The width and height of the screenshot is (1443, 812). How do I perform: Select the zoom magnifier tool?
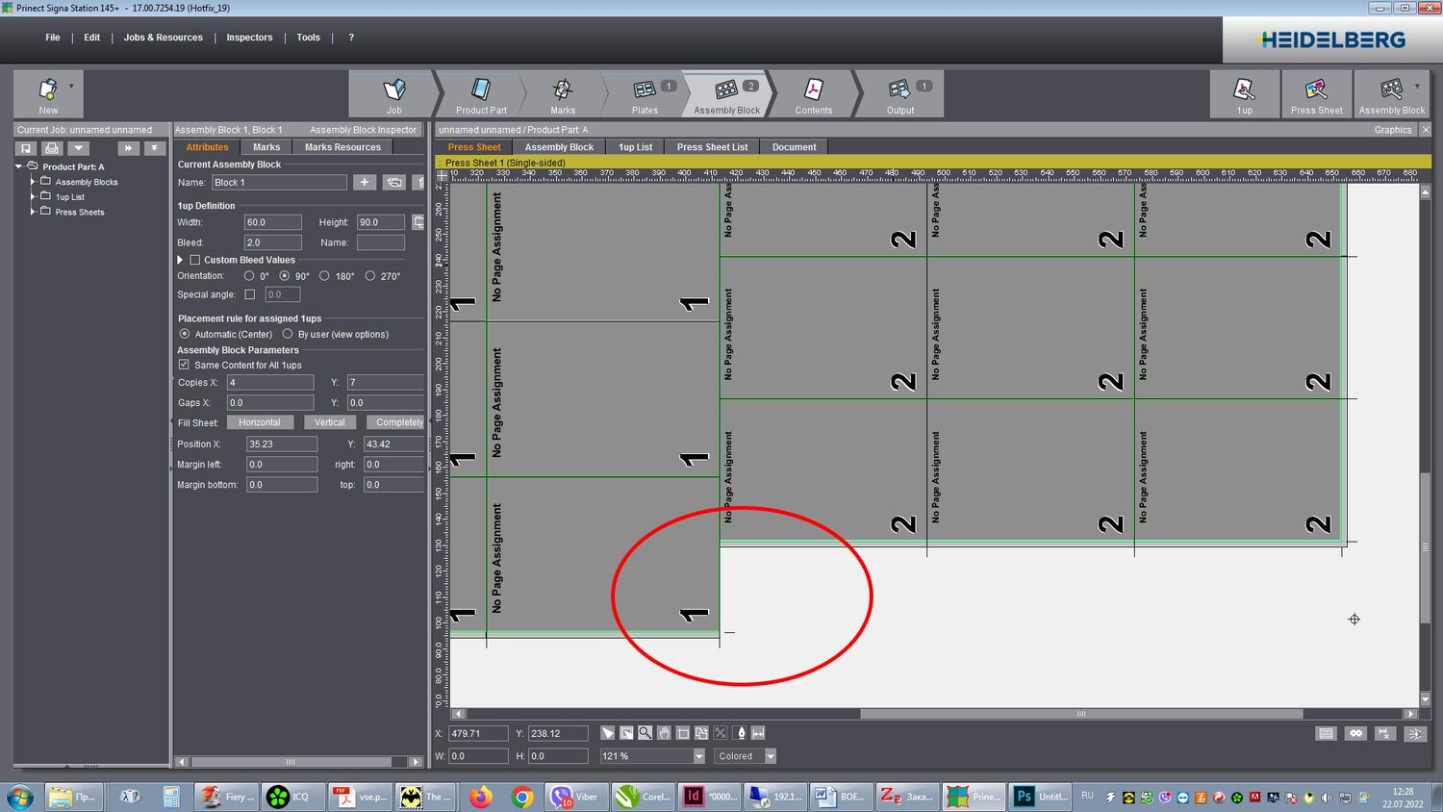(x=646, y=733)
